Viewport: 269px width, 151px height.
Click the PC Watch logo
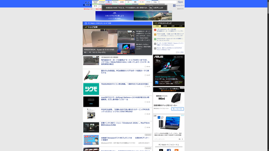point(87,4)
